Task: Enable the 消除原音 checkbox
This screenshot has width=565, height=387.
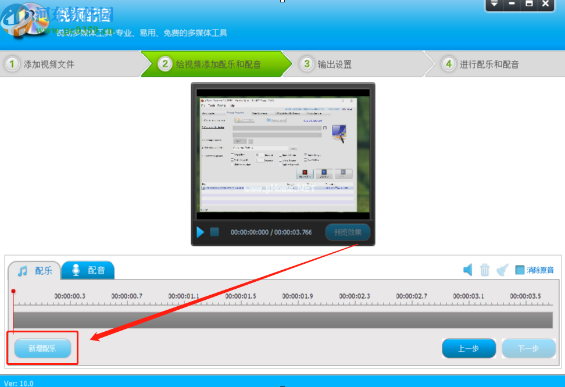Action: click(x=520, y=270)
